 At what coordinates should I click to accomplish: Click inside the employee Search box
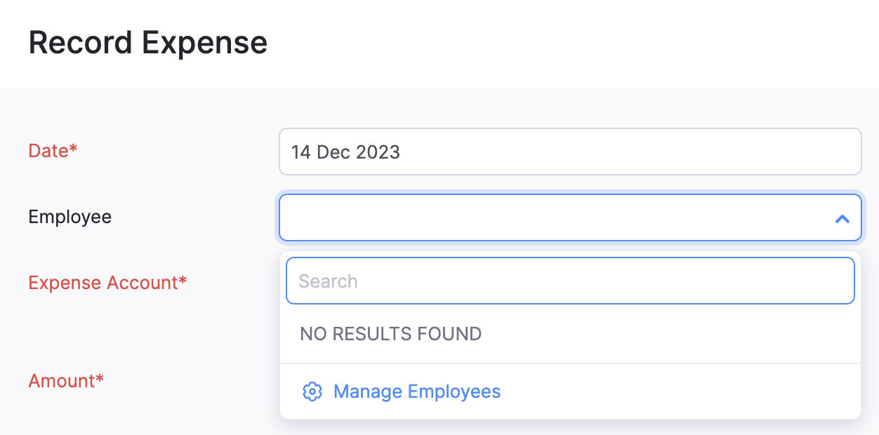point(570,281)
